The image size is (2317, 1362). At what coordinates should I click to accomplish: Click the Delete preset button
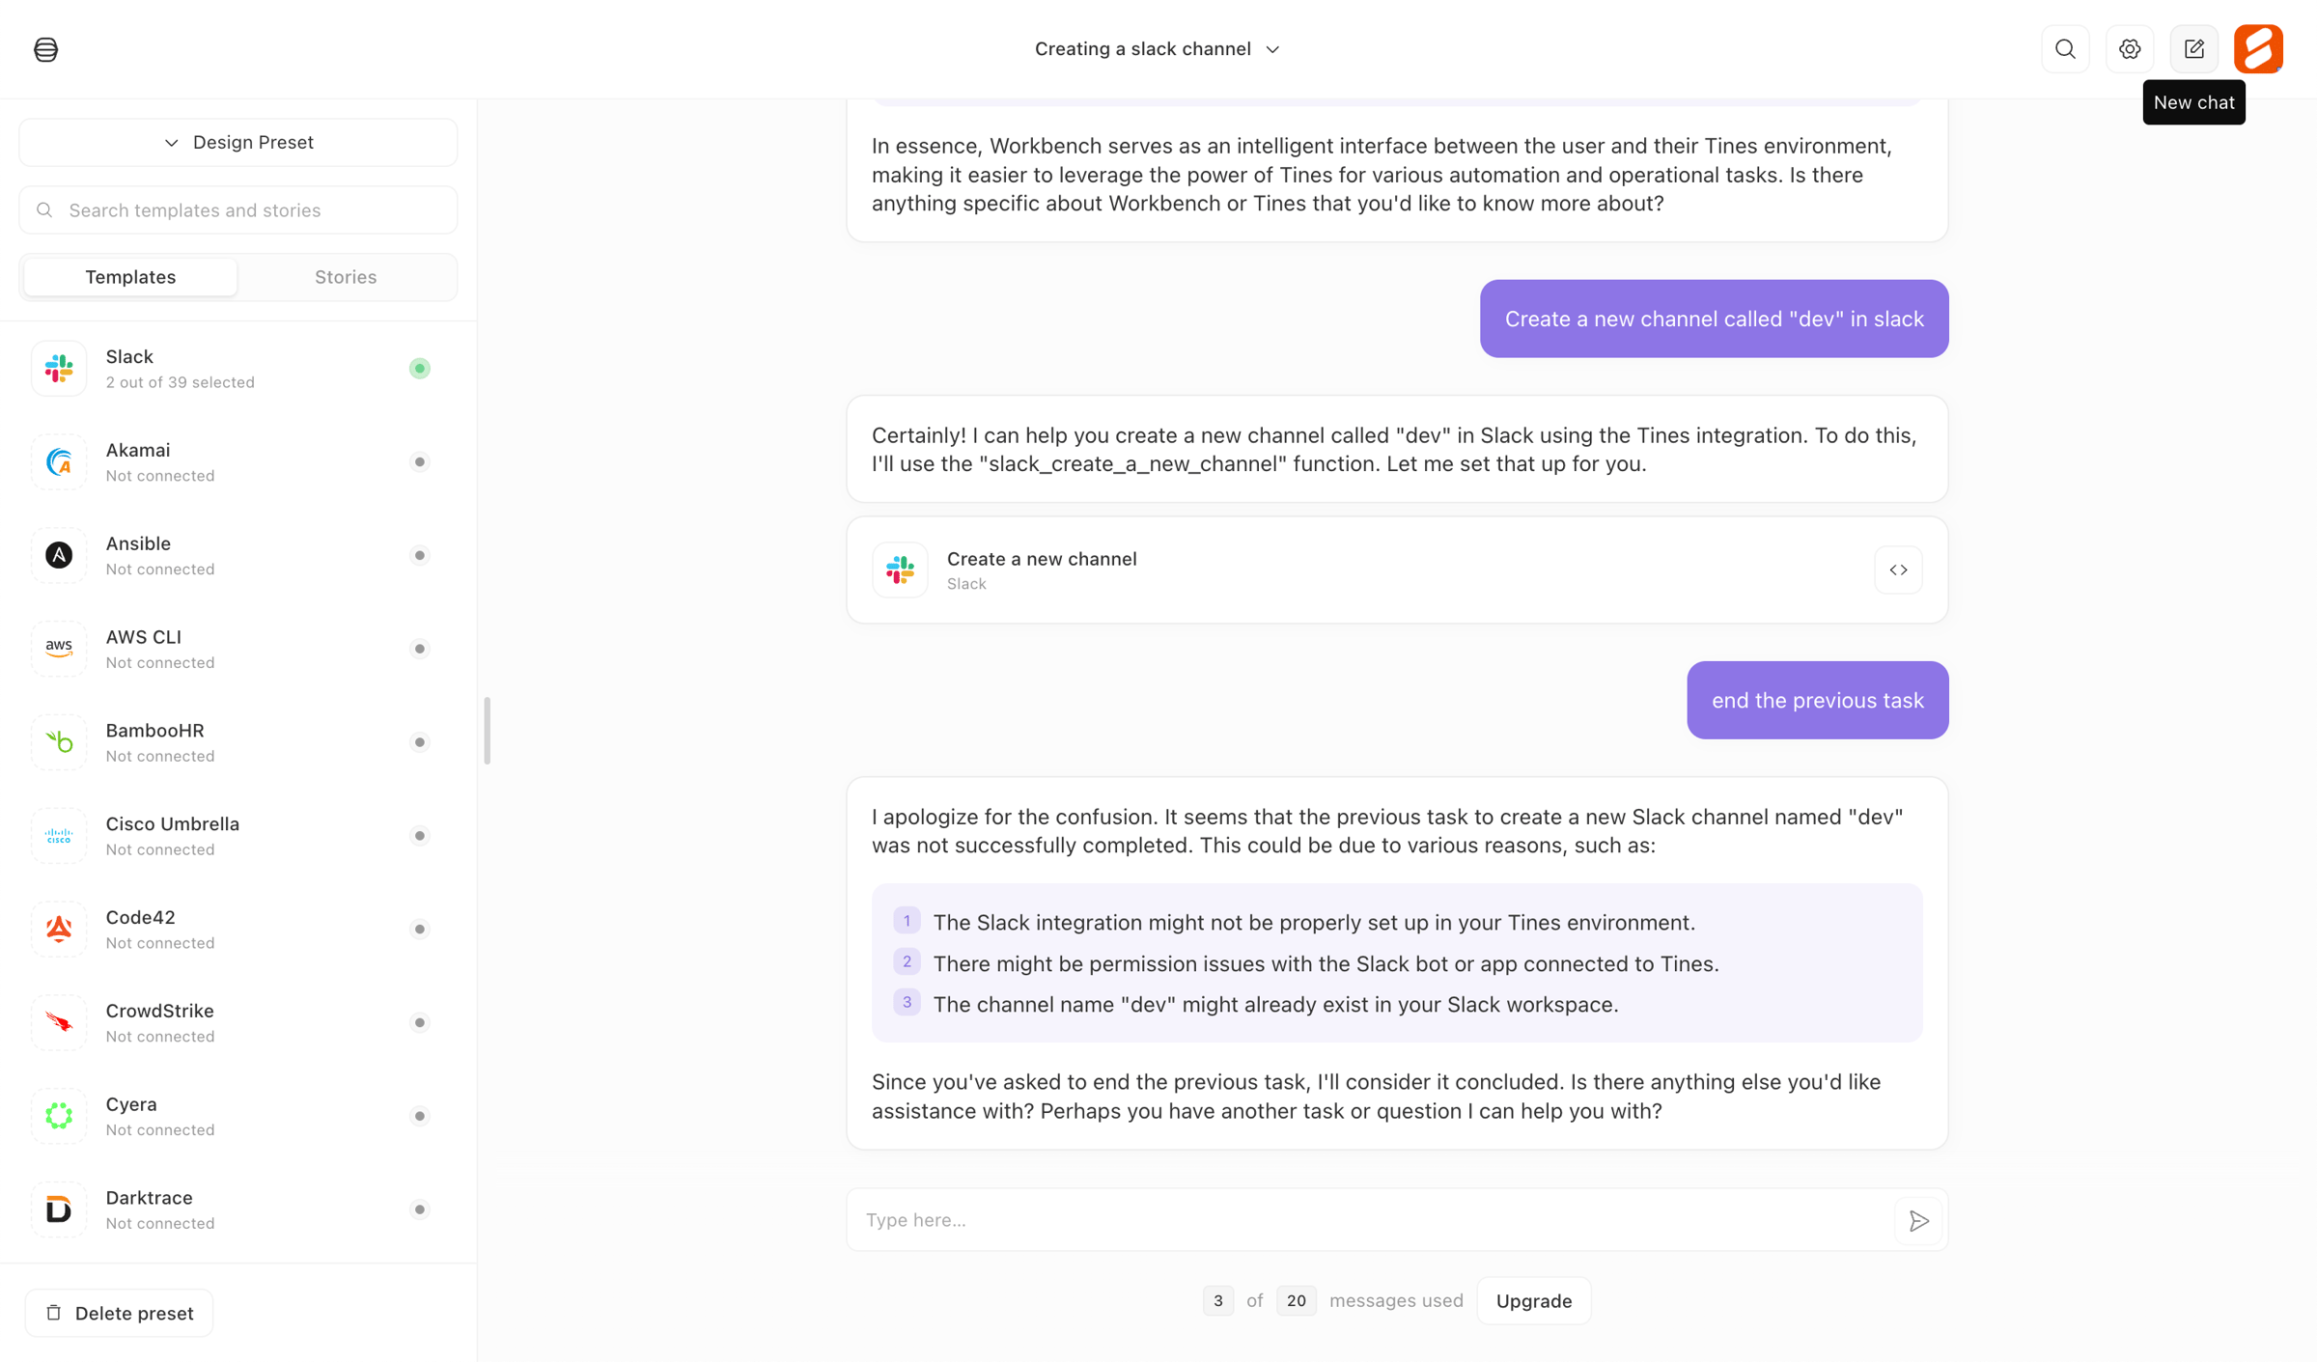coord(119,1314)
